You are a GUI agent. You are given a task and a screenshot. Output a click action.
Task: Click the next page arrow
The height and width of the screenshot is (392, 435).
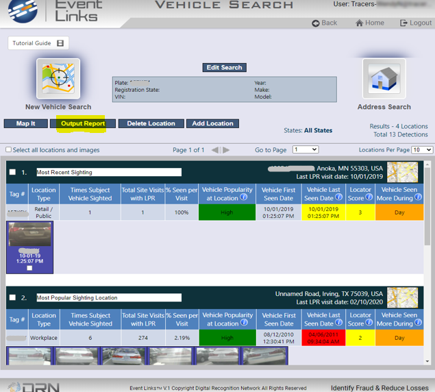tap(226, 149)
